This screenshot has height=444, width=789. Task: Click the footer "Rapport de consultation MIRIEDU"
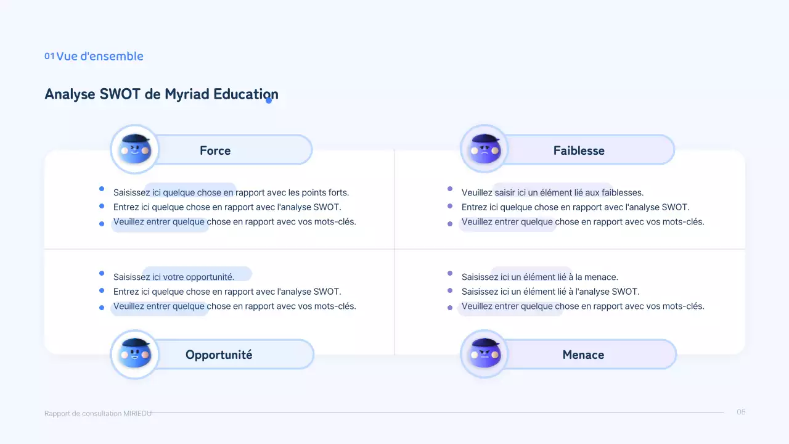[x=98, y=413]
